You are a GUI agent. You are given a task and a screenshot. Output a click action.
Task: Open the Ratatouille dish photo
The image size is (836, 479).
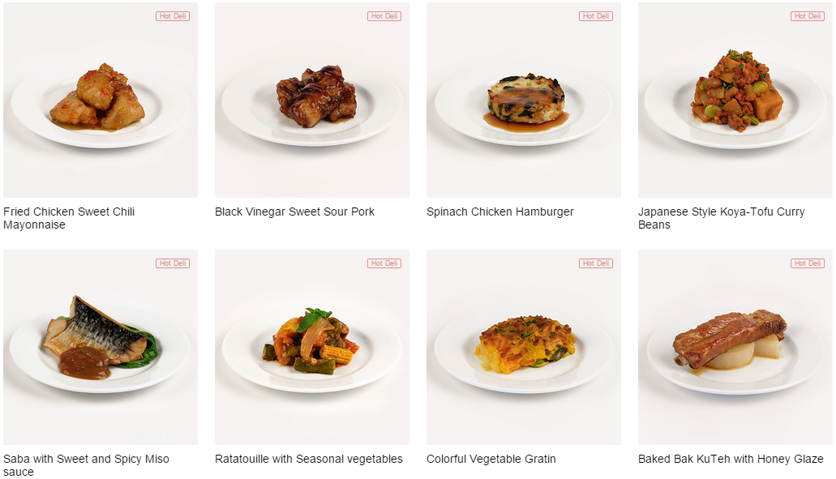[312, 348]
